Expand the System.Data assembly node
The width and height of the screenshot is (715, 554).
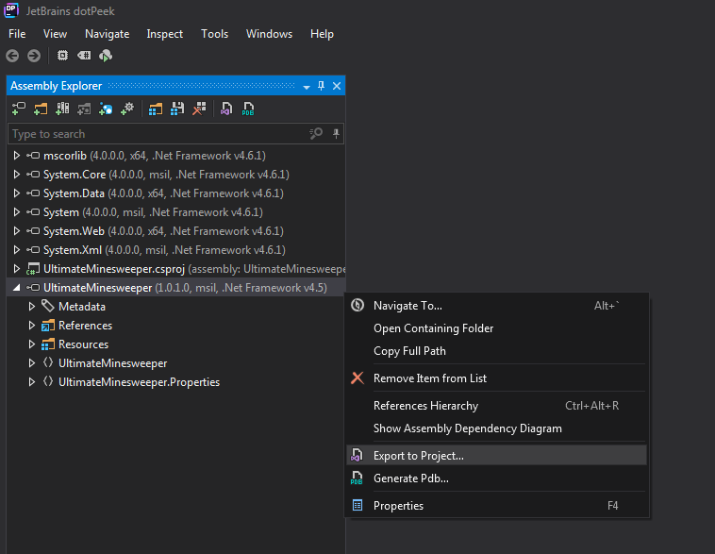16,193
